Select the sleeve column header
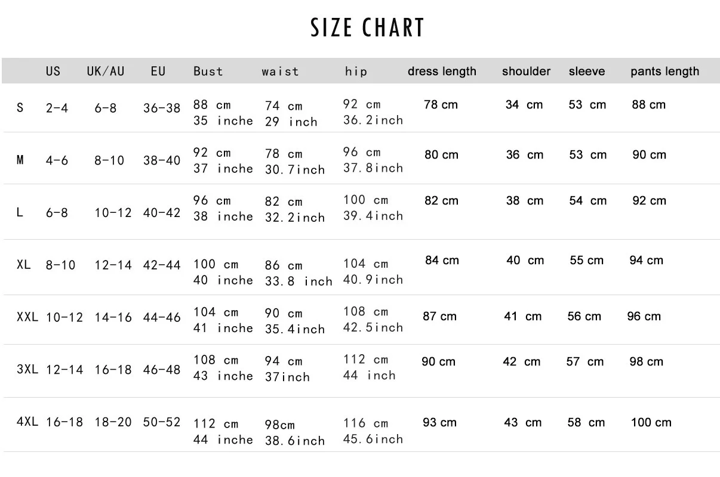Screen dimensions: 720x477 (x=586, y=72)
